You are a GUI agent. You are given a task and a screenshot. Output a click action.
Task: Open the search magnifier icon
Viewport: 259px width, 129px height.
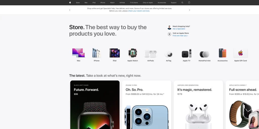click(182, 3)
